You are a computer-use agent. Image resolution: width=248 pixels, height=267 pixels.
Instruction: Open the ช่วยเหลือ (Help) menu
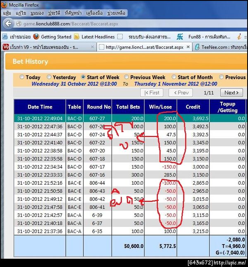pyautogui.click(x=116, y=13)
